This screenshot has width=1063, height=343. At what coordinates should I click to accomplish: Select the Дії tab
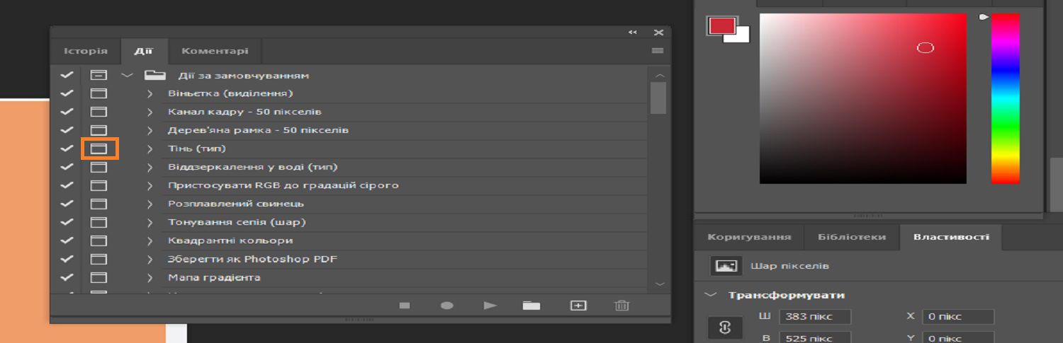point(144,51)
